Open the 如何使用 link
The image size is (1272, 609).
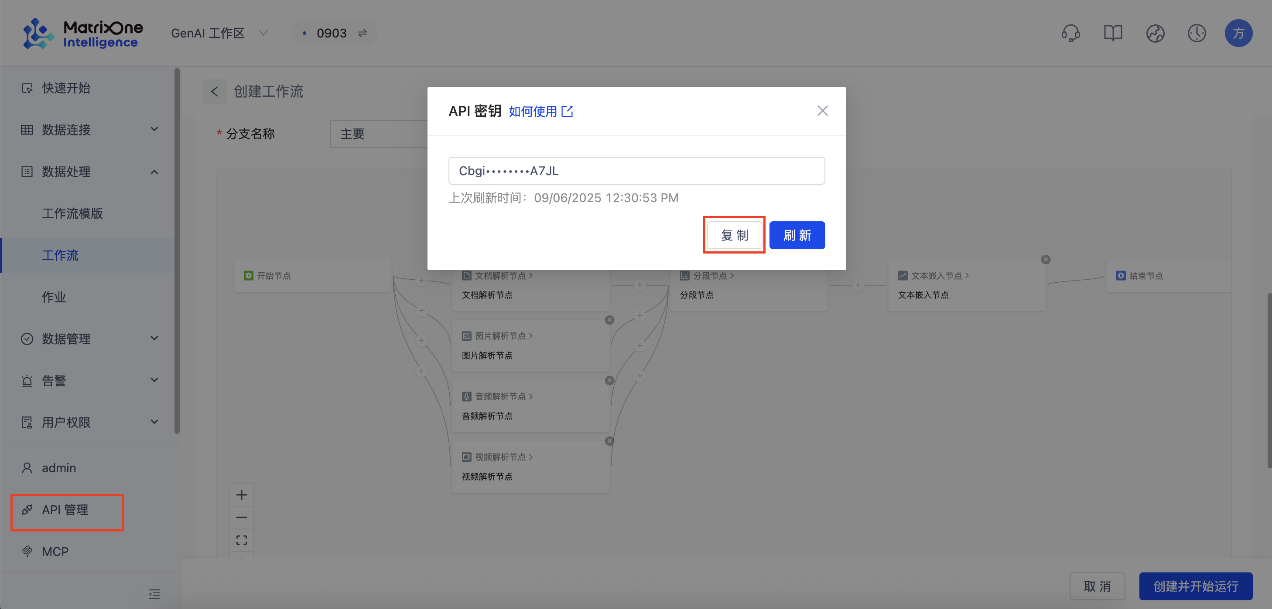tap(534, 111)
